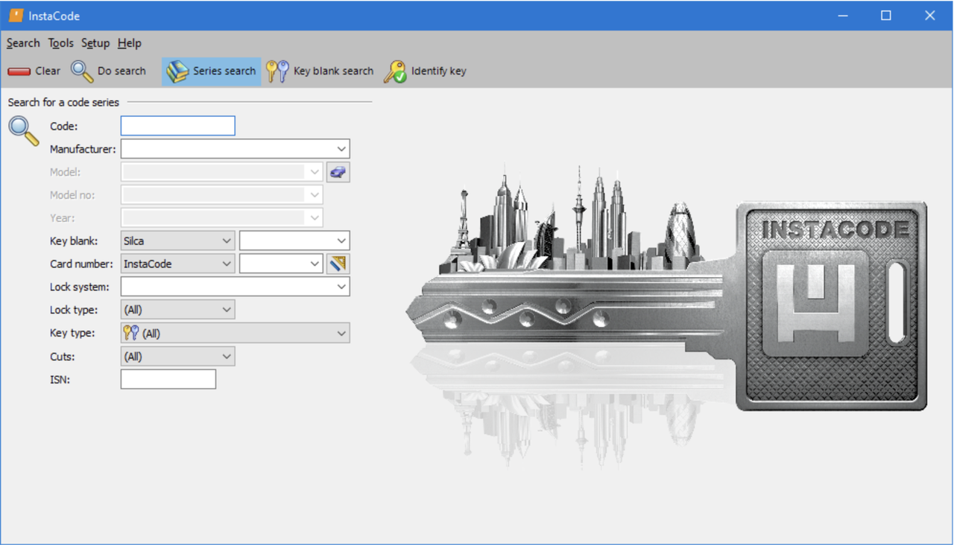The height and width of the screenshot is (545, 954).
Task: Open the Identify key tool
Action: pyautogui.click(x=395, y=71)
